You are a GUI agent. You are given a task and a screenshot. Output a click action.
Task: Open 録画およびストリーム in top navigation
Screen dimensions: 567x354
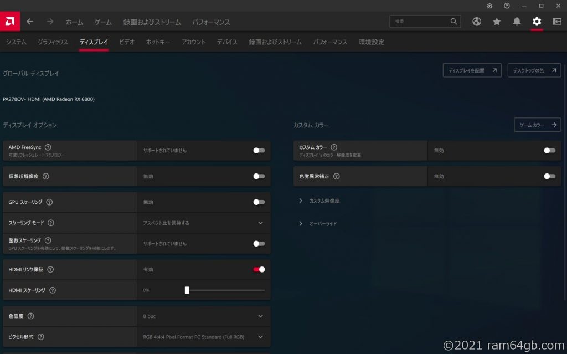pyautogui.click(x=152, y=22)
